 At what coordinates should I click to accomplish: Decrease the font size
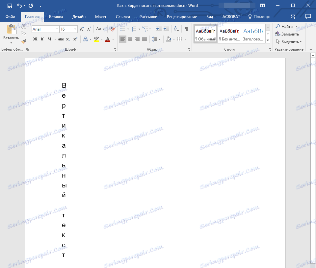click(89, 29)
